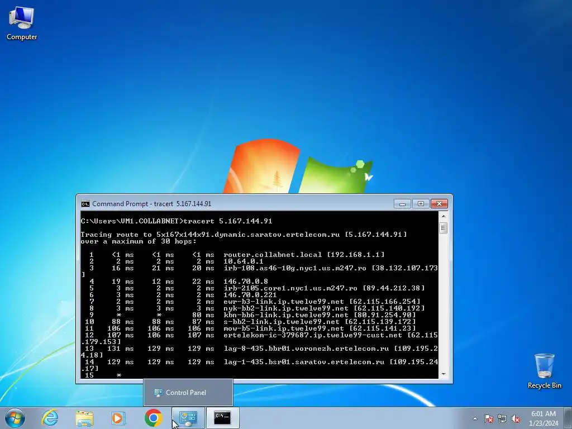Viewport: 572px width, 429px height.
Task: Open the Computer desktop icon
Action: click(22, 23)
